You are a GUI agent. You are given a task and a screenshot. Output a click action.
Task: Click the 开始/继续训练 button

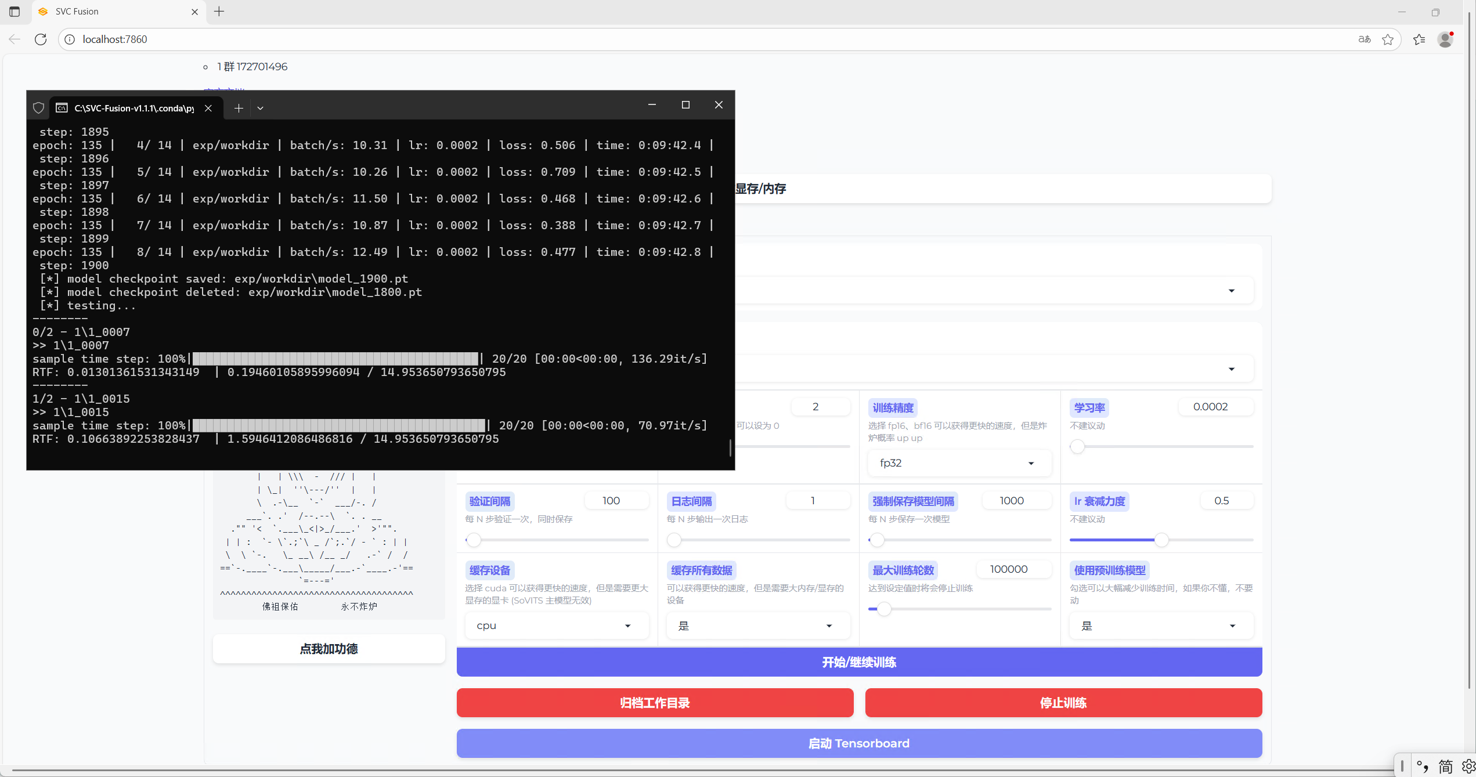tap(859, 662)
